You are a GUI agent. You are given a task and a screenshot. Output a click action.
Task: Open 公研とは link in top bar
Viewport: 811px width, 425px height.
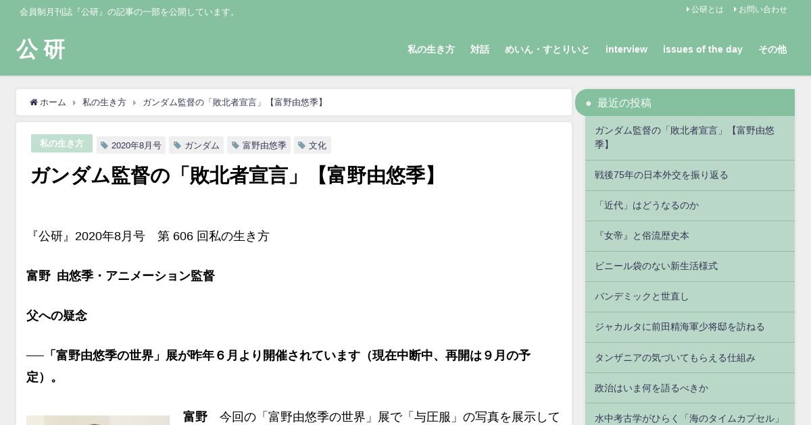tap(707, 9)
